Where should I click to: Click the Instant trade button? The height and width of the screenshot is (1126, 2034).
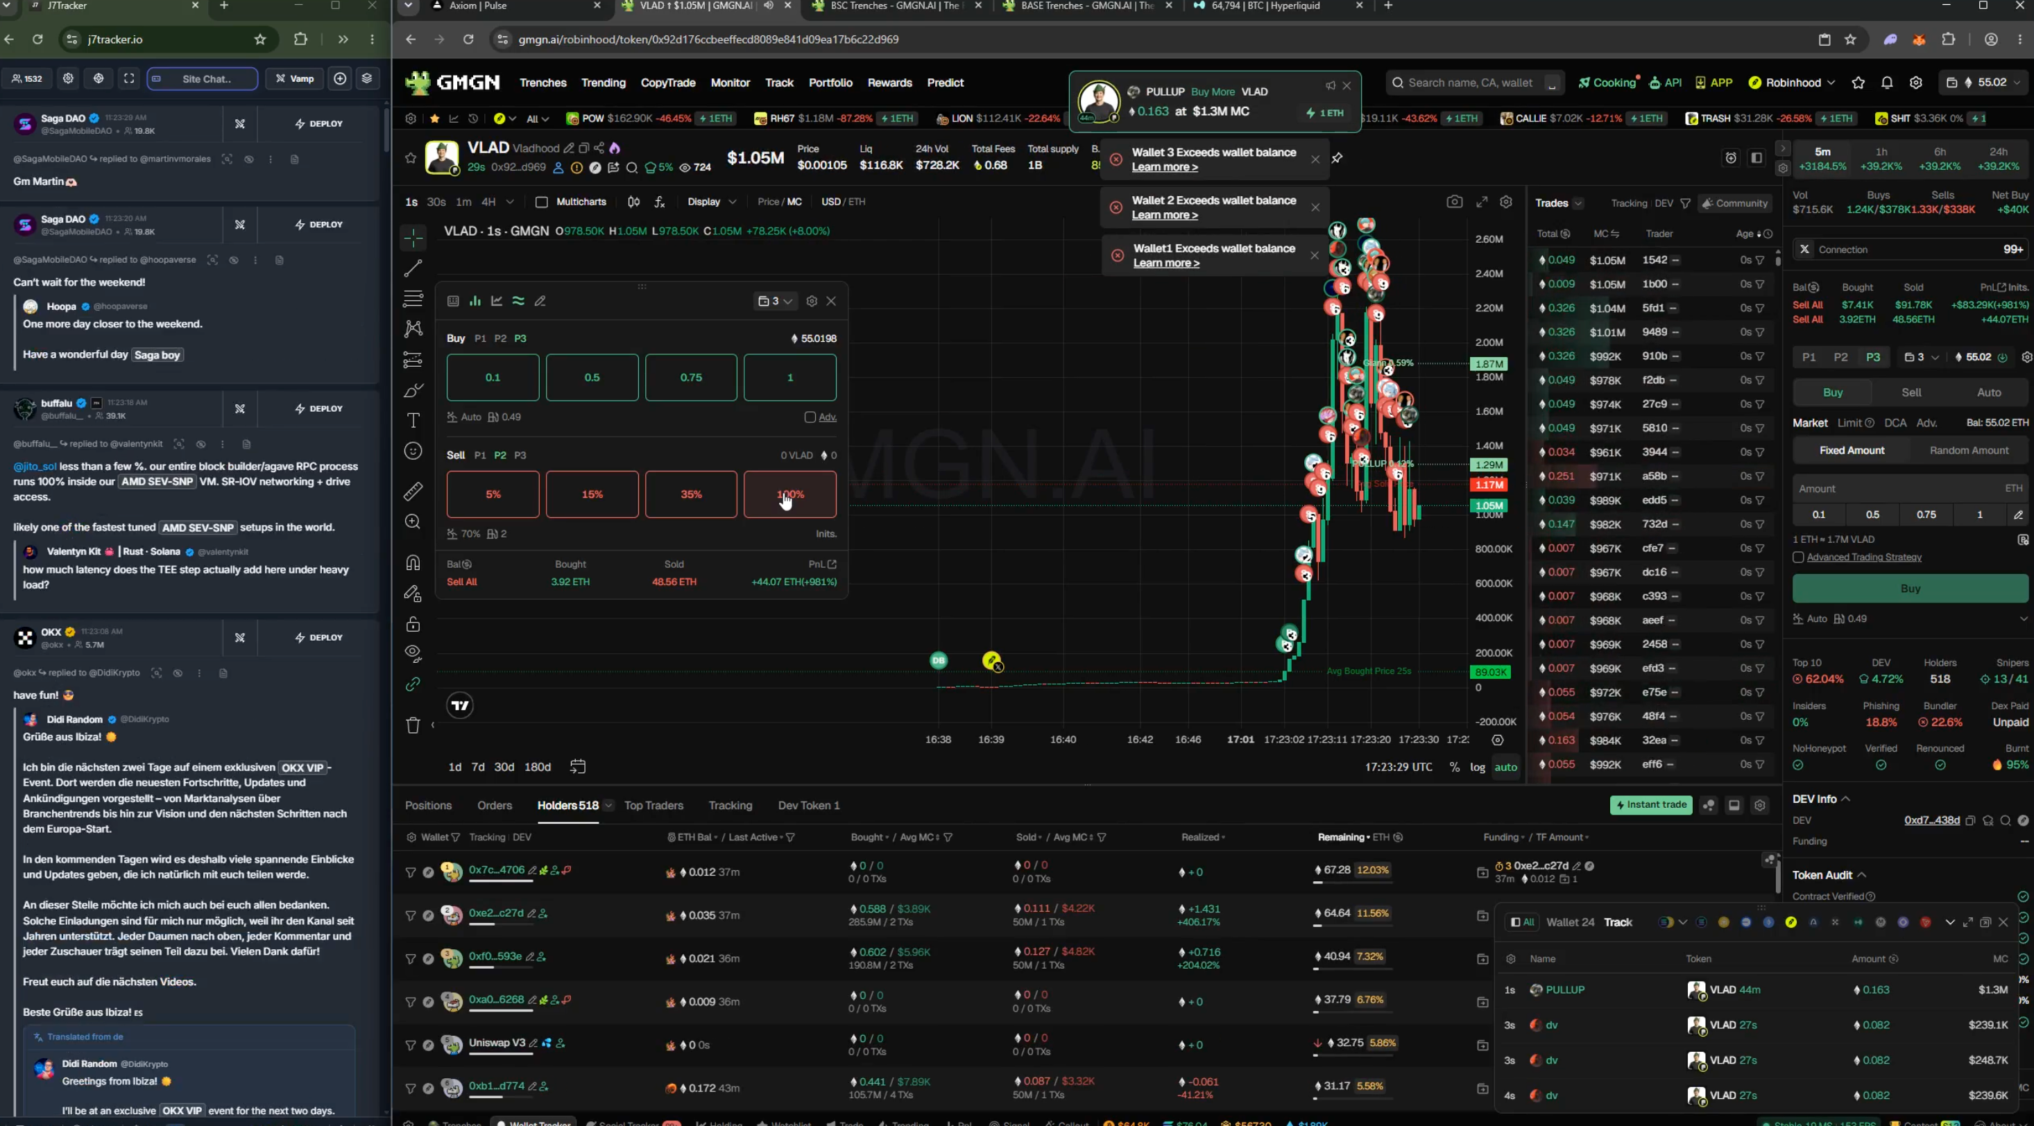[1651, 805]
